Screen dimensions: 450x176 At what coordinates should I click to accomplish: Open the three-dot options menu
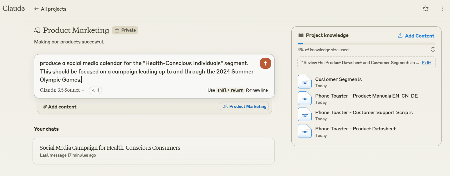[x=442, y=9]
